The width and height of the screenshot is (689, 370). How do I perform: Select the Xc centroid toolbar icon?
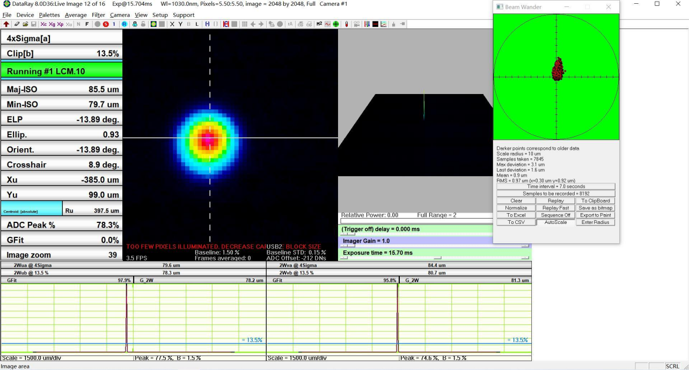(43, 24)
